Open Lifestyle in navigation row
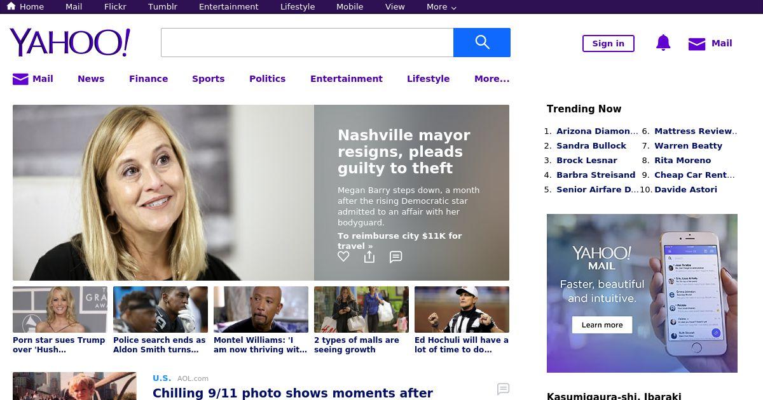The width and height of the screenshot is (763, 400). 428,79
